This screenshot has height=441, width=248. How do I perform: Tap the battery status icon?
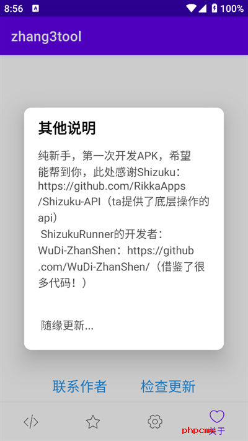[215, 9]
